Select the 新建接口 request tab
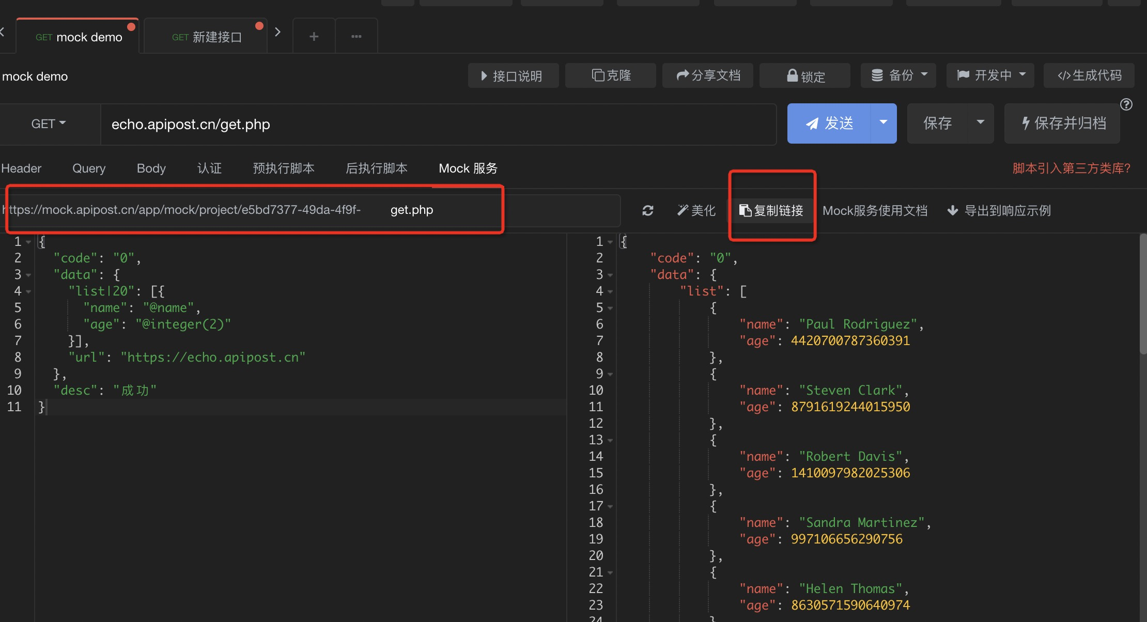Viewport: 1147px width, 622px height. click(207, 37)
